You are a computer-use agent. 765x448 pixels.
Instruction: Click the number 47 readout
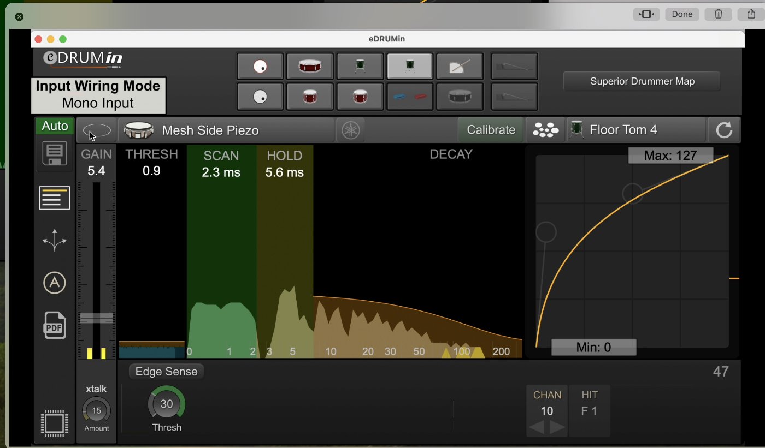point(721,372)
